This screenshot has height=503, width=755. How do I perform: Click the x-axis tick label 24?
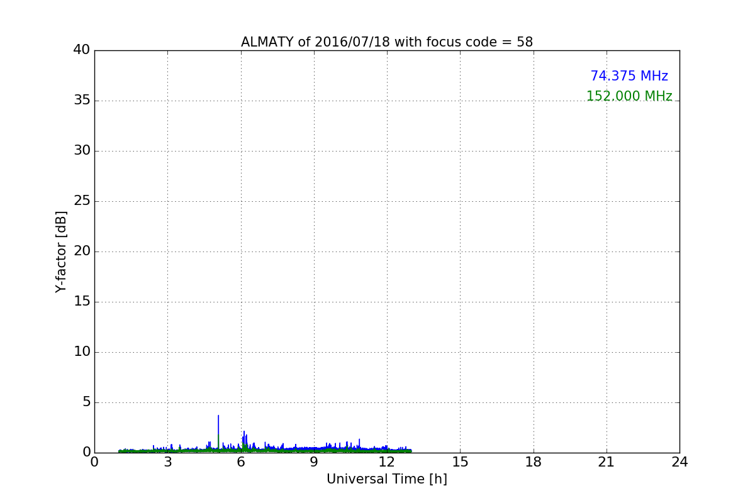tap(679, 462)
